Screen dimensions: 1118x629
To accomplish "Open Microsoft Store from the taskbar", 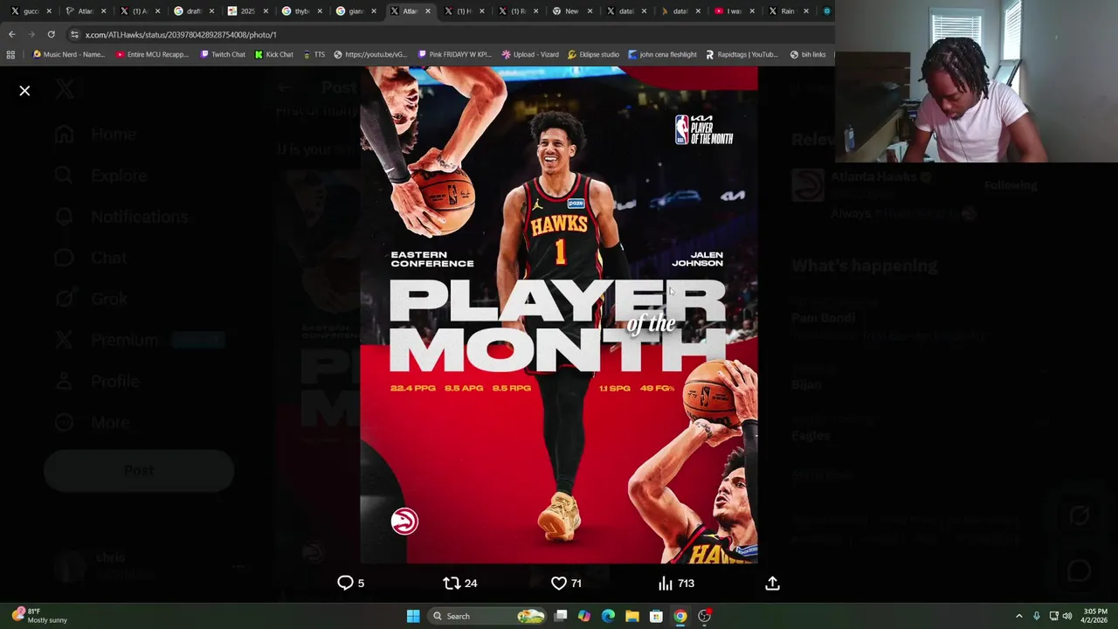I will coord(656,616).
